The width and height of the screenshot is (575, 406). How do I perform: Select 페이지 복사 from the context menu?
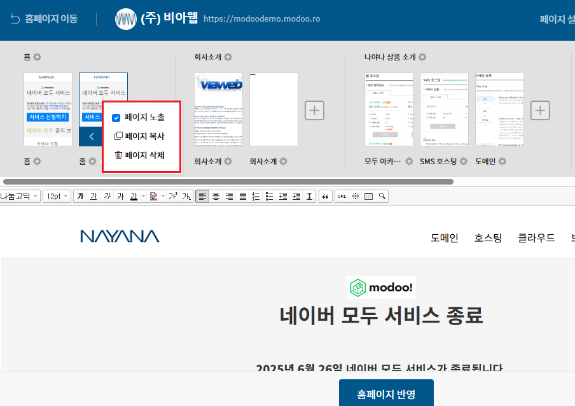(140, 136)
